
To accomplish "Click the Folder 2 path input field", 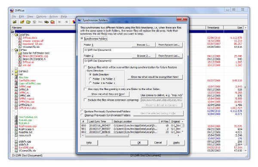I will [133, 61].
